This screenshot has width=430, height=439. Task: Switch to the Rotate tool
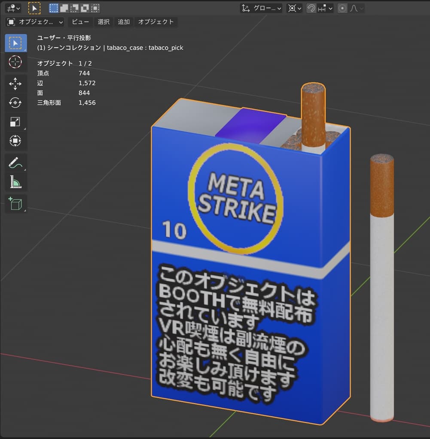[x=15, y=103]
